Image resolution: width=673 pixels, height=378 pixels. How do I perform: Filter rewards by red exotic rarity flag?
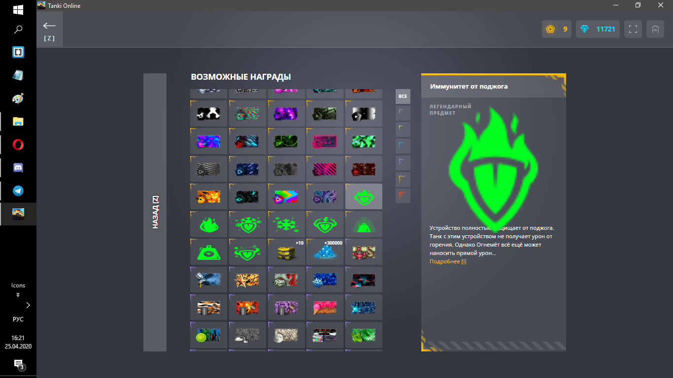(403, 196)
